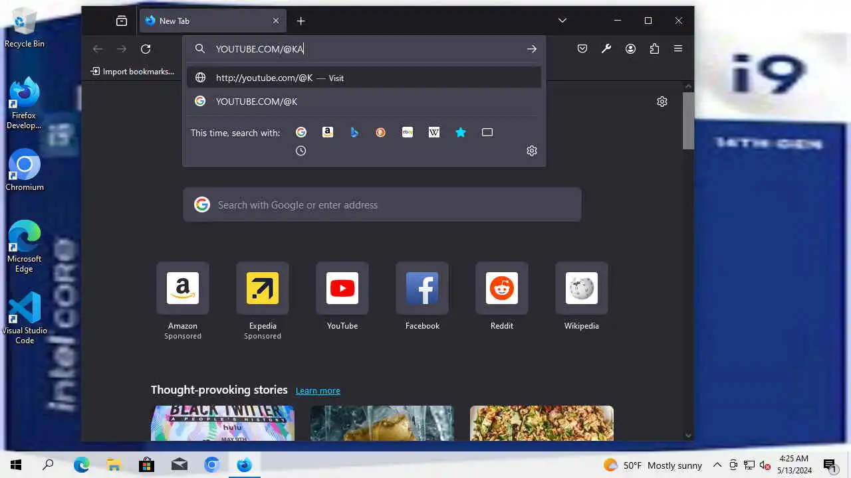851x478 pixels.
Task: Click the address bar go arrow
Action: point(531,48)
